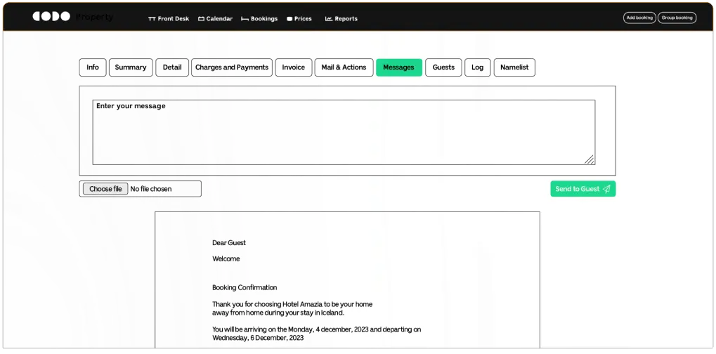Open the Namelist tab
Screen dimensions: 716x354
point(514,67)
